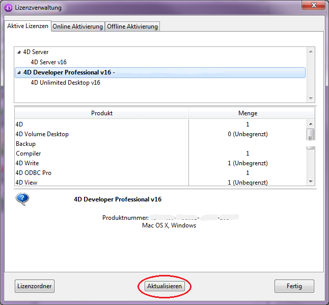
Task: Click the Aktualisieren button
Action: point(164,286)
